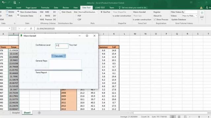Run the Non-Existant Dates tool
Viewport: 211px width, 118px height.
[x=27, y=12]
